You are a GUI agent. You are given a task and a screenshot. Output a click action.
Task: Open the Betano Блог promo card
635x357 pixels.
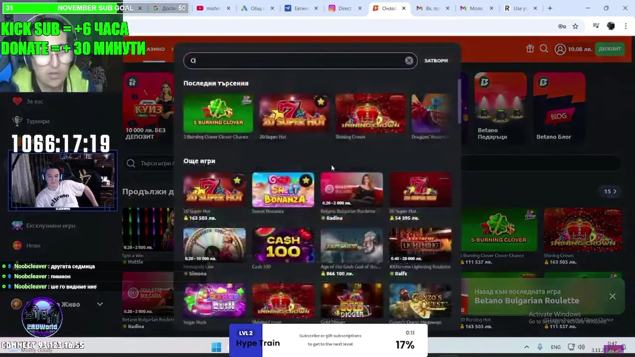(x=559, y=107)
